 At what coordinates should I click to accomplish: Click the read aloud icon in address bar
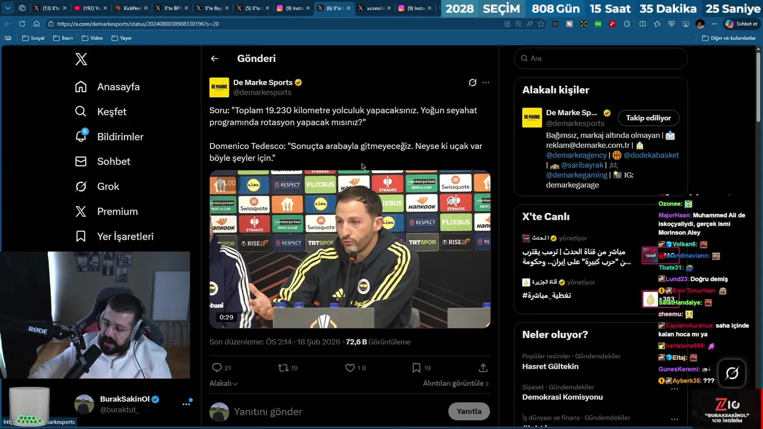pos(529,24)
